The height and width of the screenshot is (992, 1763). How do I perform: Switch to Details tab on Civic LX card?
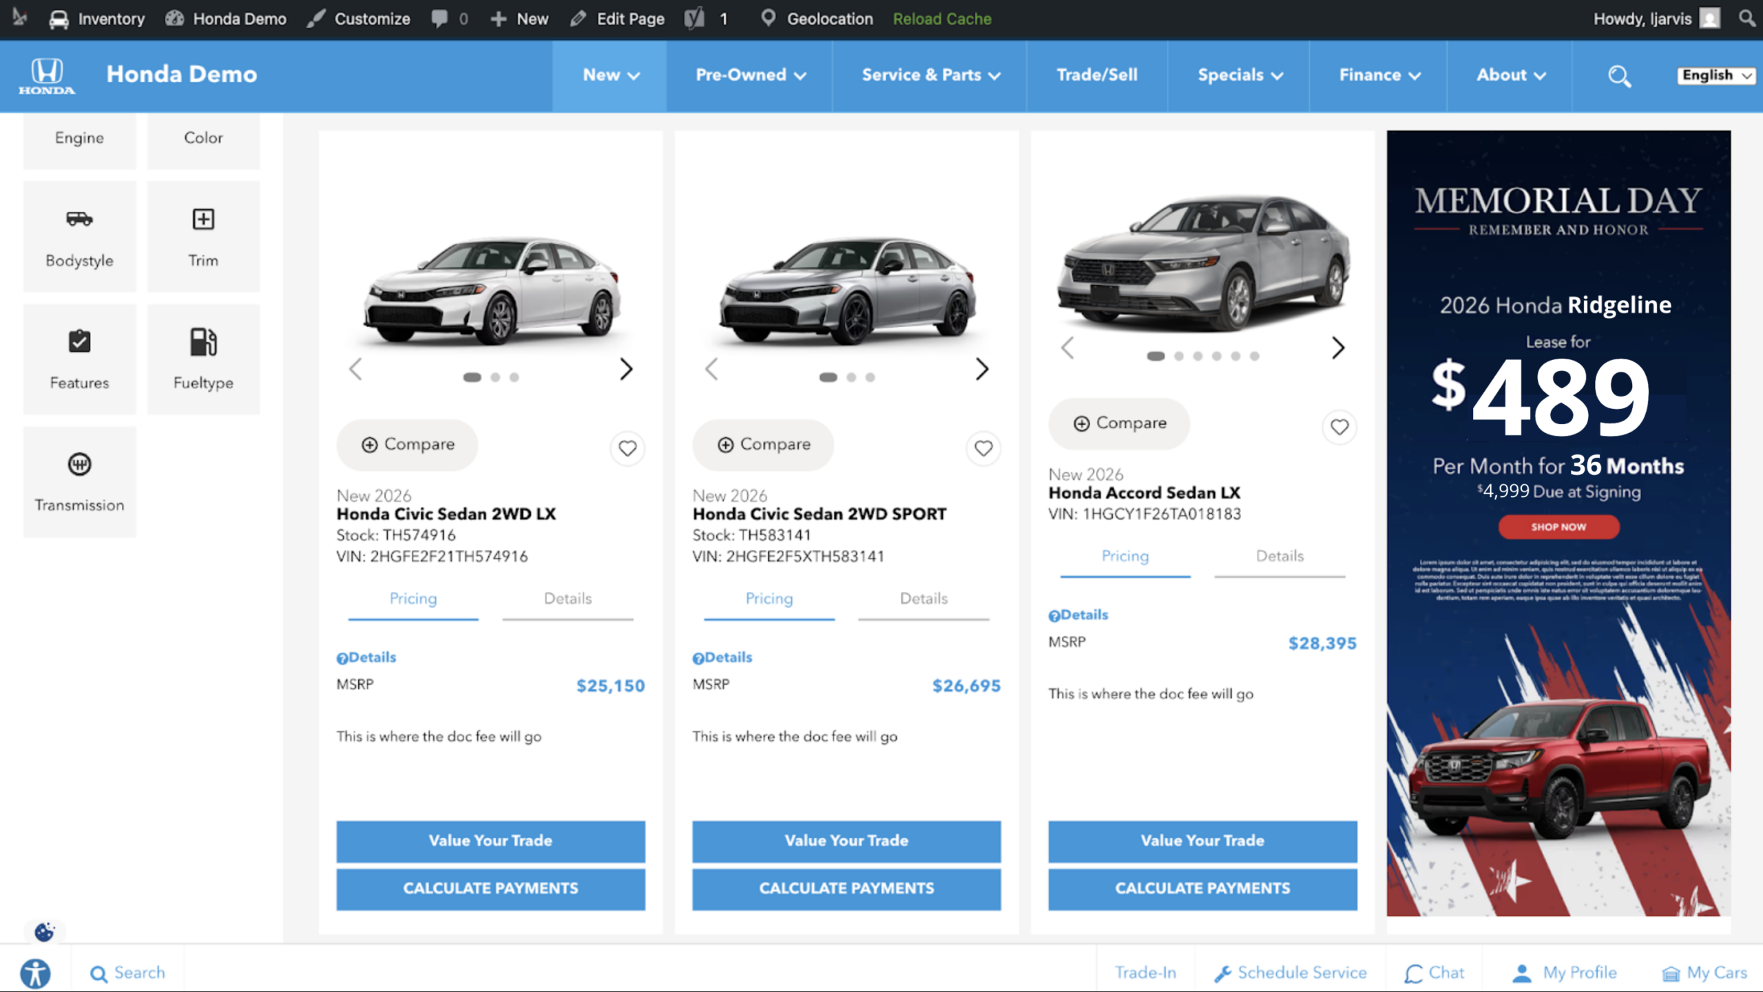coord(567,600)
